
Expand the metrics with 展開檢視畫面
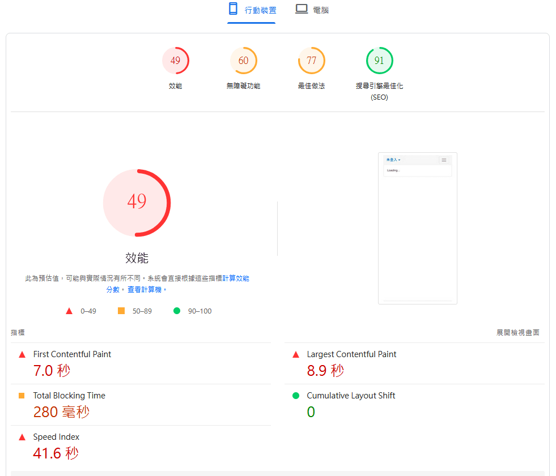pos(517,332)
